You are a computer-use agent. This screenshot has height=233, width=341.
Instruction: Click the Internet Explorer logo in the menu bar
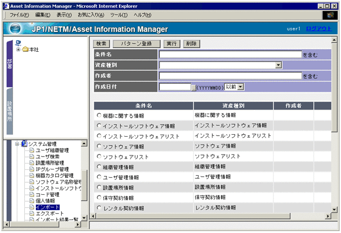pos(330,15)
